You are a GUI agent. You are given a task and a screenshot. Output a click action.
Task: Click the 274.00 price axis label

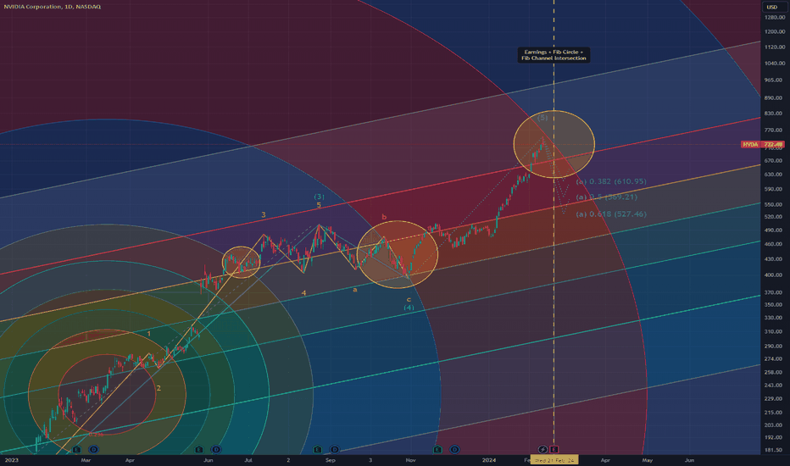(773, 359)
